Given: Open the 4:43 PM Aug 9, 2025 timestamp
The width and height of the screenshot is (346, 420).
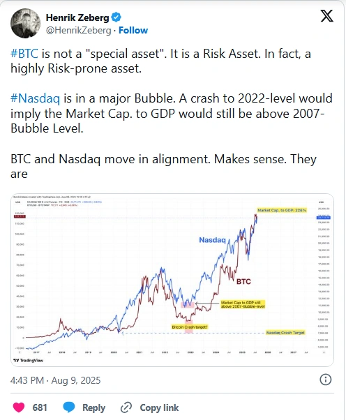Looking at the screenshot, I should click(x=55, y=380).
